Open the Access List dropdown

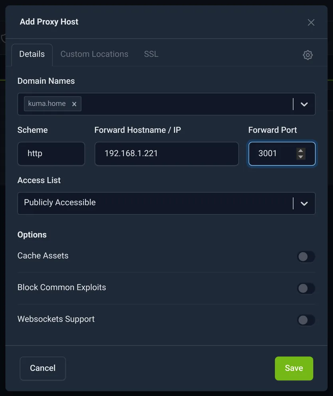166,203
